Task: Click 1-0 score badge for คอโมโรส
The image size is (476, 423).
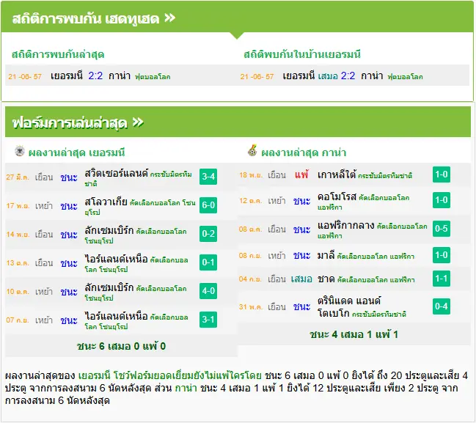Action: (441, 200)
